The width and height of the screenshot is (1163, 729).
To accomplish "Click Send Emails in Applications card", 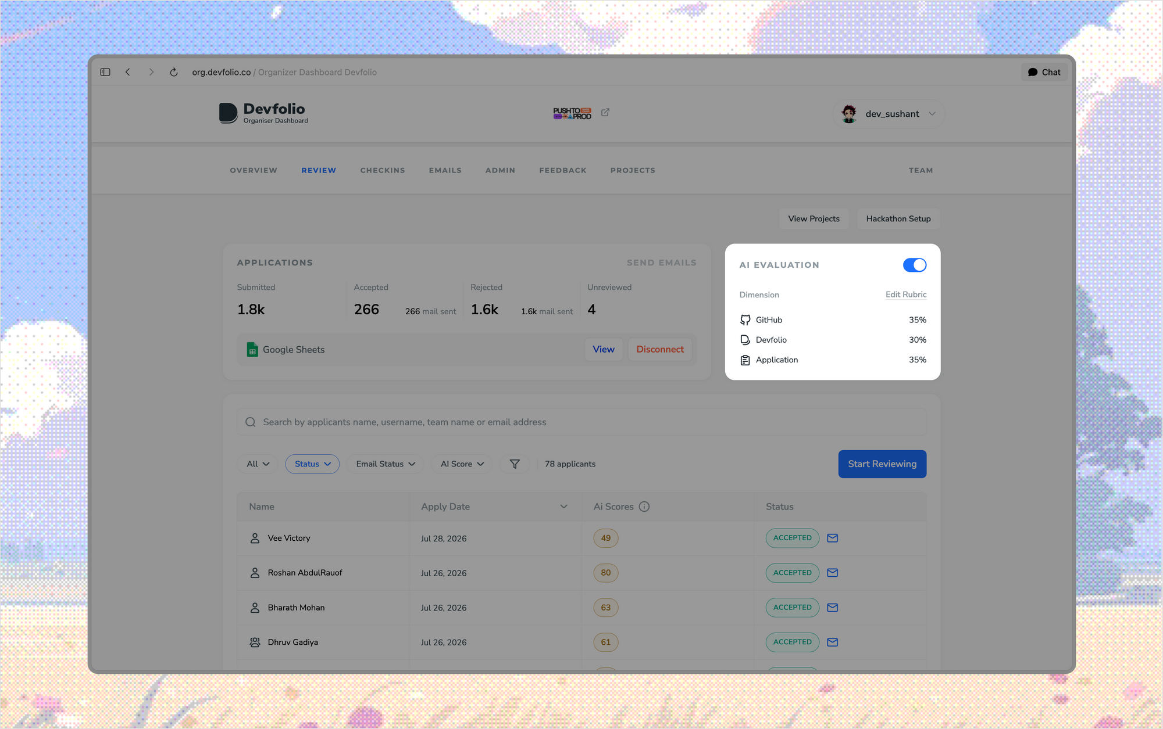I will [x=662, y=263].
